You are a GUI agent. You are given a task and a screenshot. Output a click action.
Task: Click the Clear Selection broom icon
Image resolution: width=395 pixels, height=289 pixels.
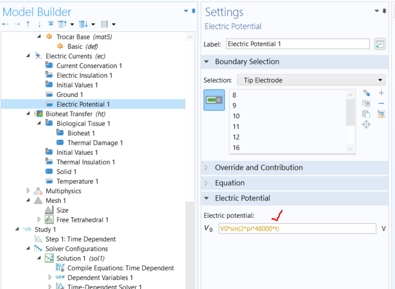point(381,114)
